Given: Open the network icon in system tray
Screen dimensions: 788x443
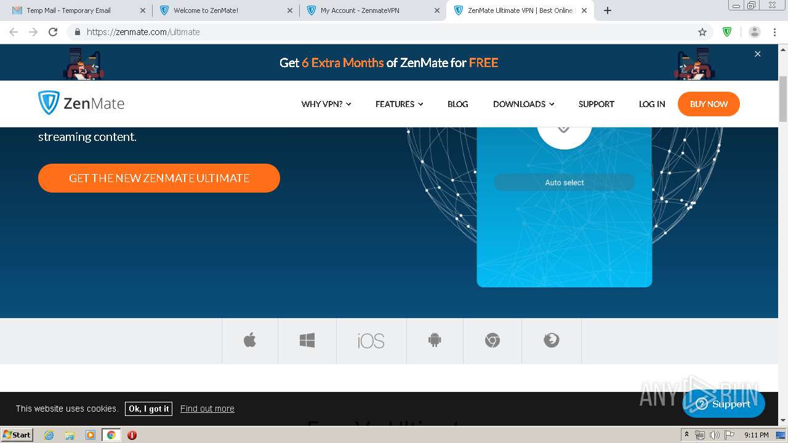Looking at the screenshot, I should (700, 435).
